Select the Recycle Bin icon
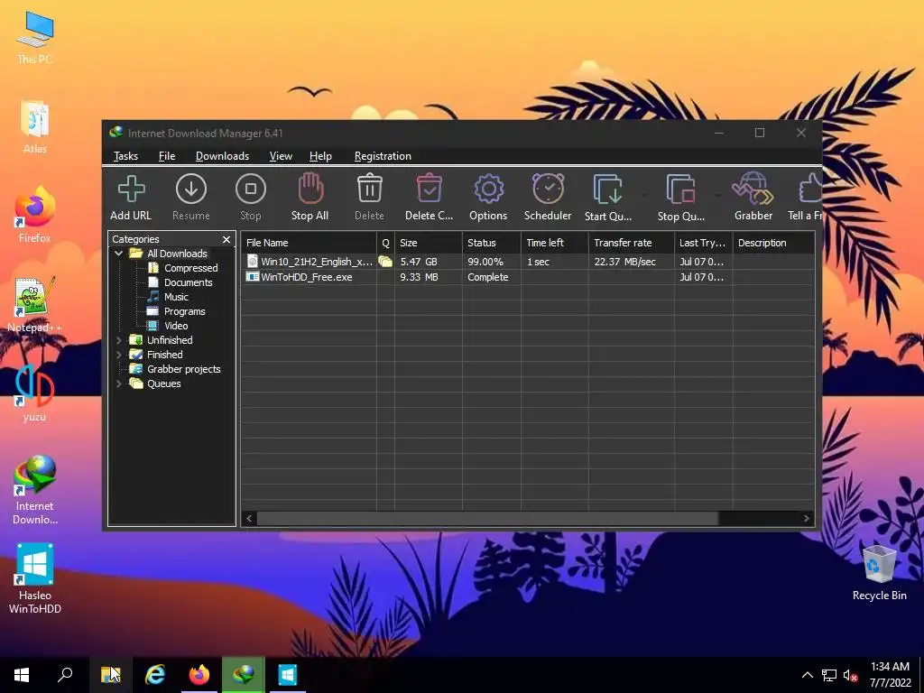Screen dimensions: 924x693 (879, 573)
